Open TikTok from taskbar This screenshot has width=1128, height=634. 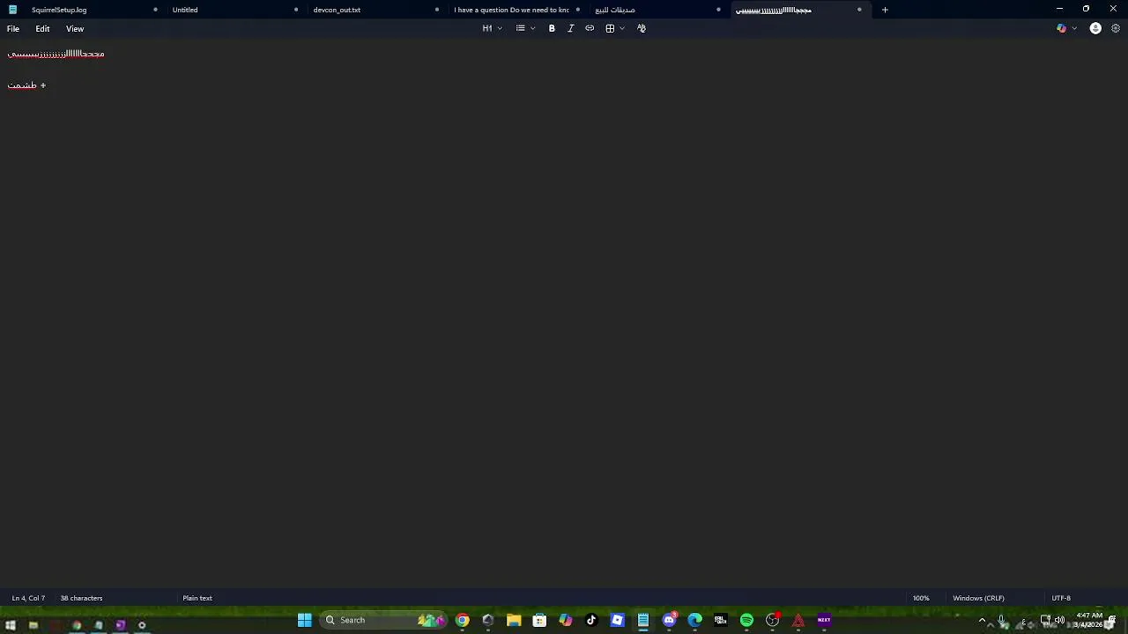point(591,620)
